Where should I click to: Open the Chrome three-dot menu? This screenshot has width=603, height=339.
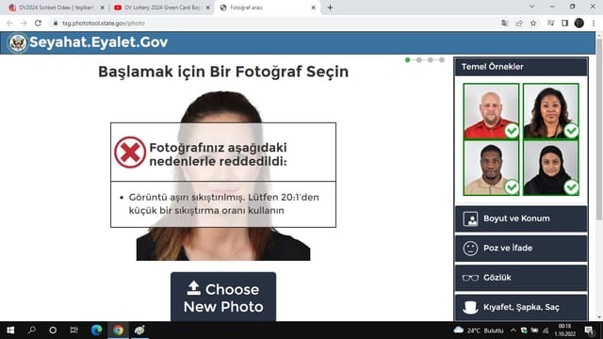click(x=594, y=23)
